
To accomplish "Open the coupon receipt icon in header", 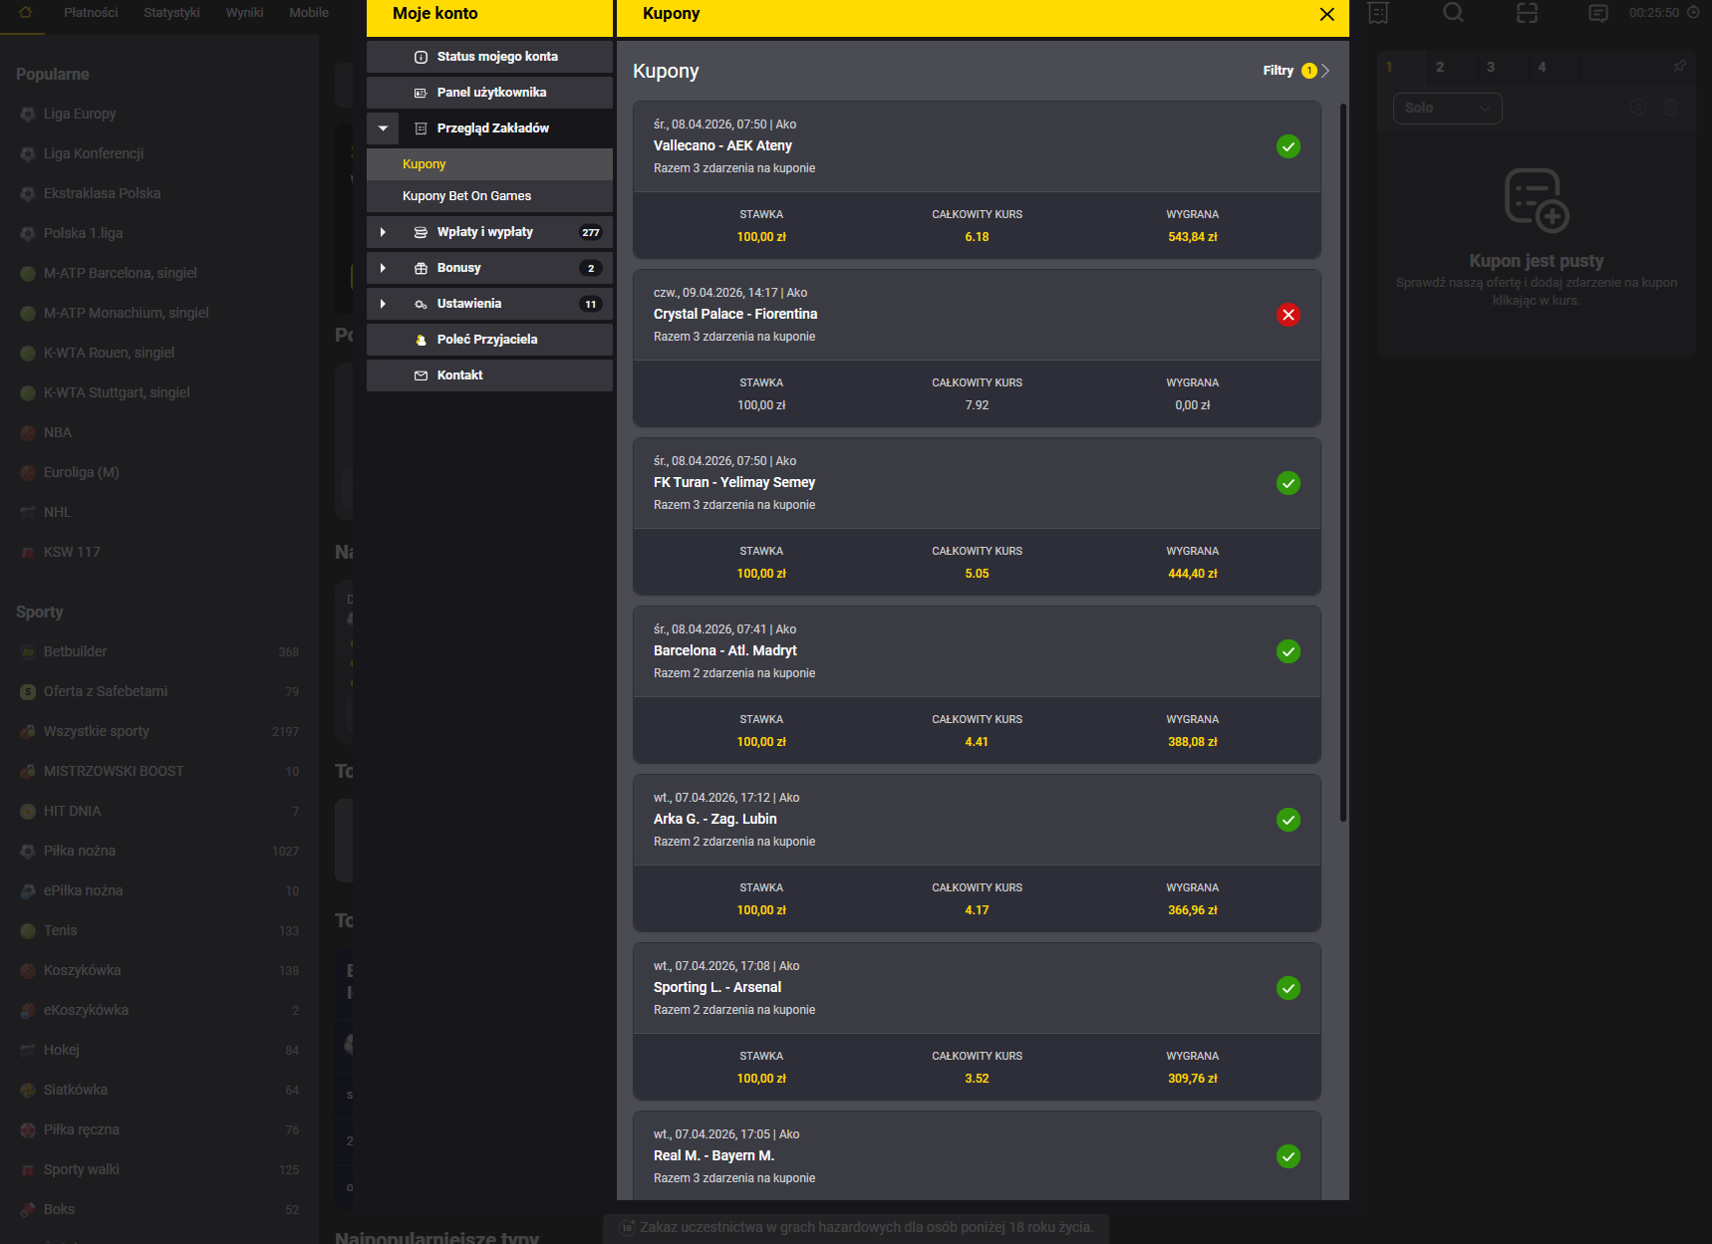I will [1378, 13].
